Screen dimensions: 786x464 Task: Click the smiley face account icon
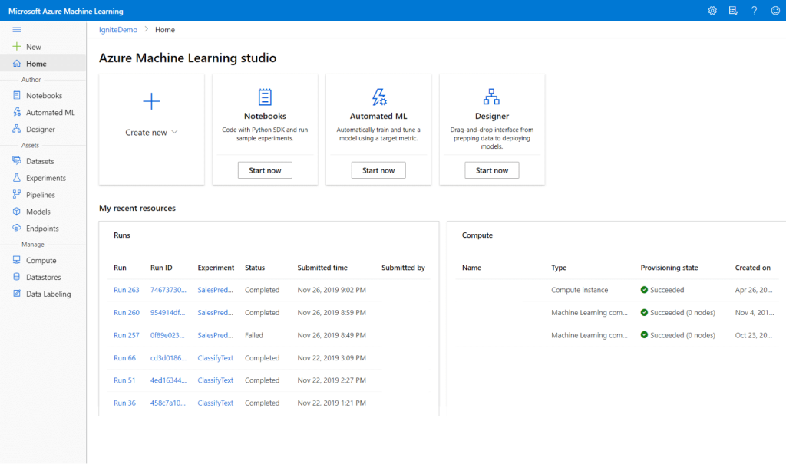[775, 11]
